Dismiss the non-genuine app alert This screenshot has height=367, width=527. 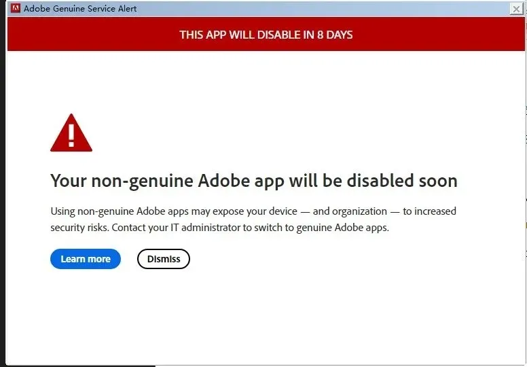(163, 259)
